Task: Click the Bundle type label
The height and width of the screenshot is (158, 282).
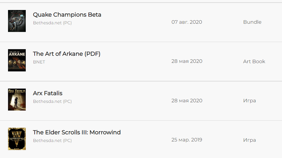Action: click(252, 22)
